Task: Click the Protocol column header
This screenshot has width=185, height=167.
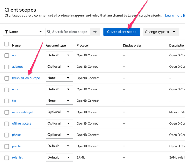Action: point(83,45)
